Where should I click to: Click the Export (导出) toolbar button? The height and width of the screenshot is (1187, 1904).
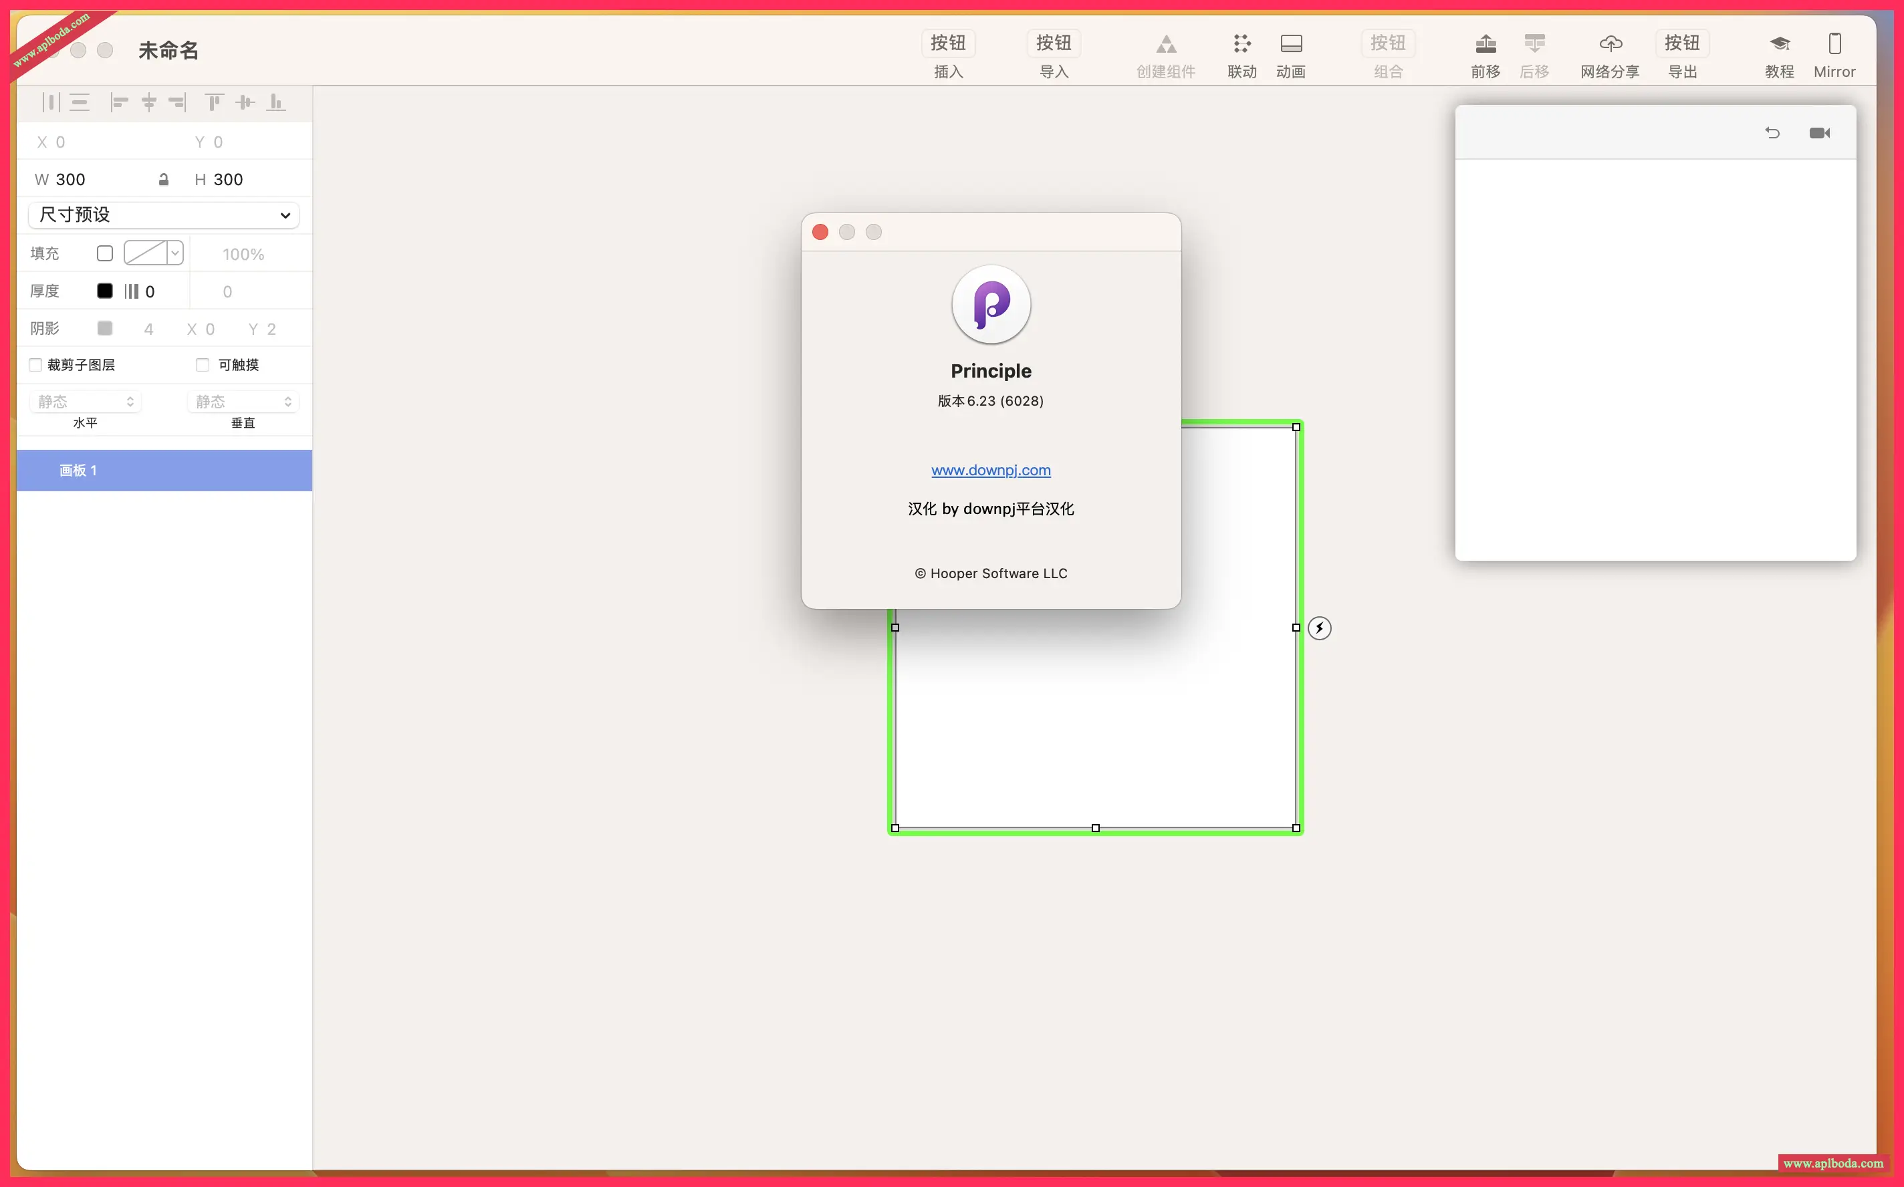[x=1682, y=44]
